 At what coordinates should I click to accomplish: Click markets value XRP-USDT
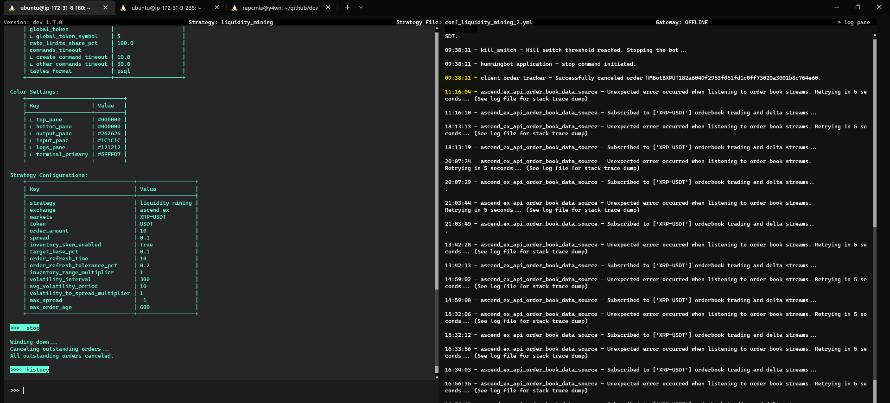point(153,217)
